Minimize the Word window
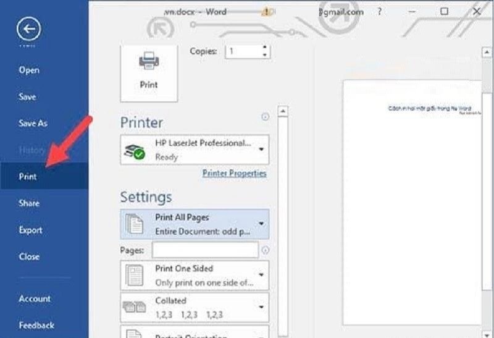This screenshot has width=494, height=338. (412, 12)
